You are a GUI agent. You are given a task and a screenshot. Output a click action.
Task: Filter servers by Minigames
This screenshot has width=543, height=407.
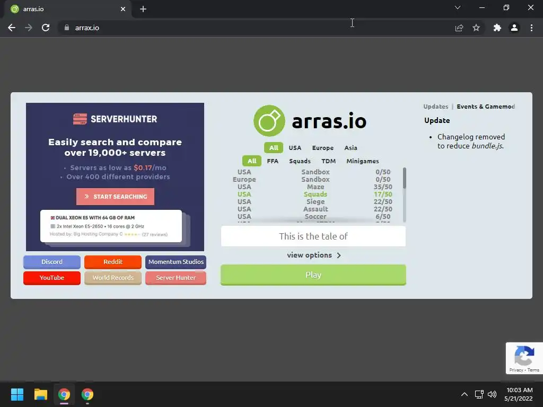(363, 161)
